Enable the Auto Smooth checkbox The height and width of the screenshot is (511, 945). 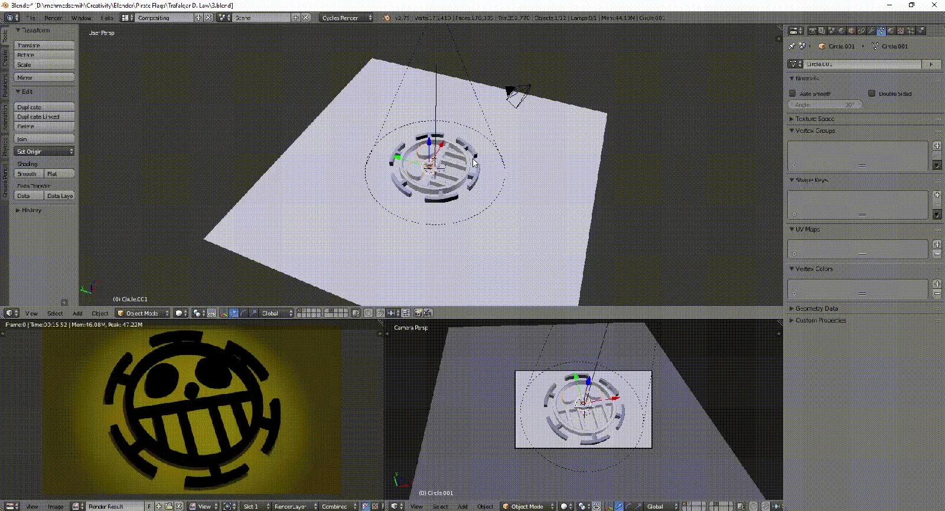click(793, 93)
